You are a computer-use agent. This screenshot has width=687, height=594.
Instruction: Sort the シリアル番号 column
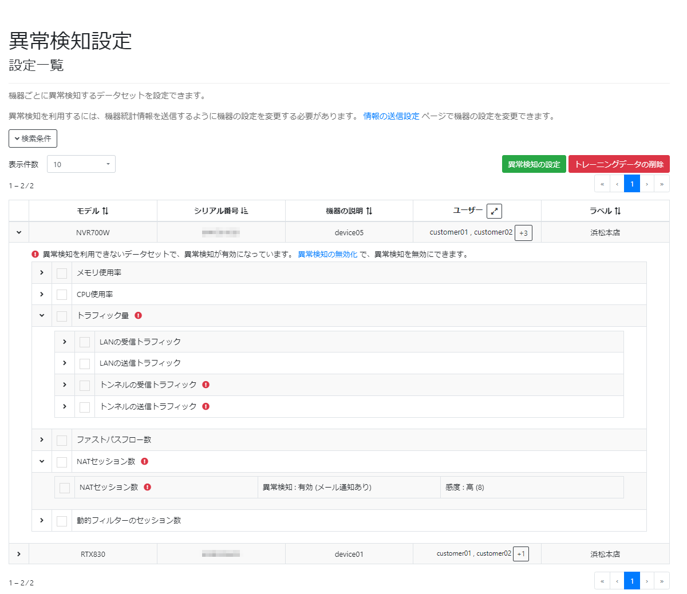point(243,211)
